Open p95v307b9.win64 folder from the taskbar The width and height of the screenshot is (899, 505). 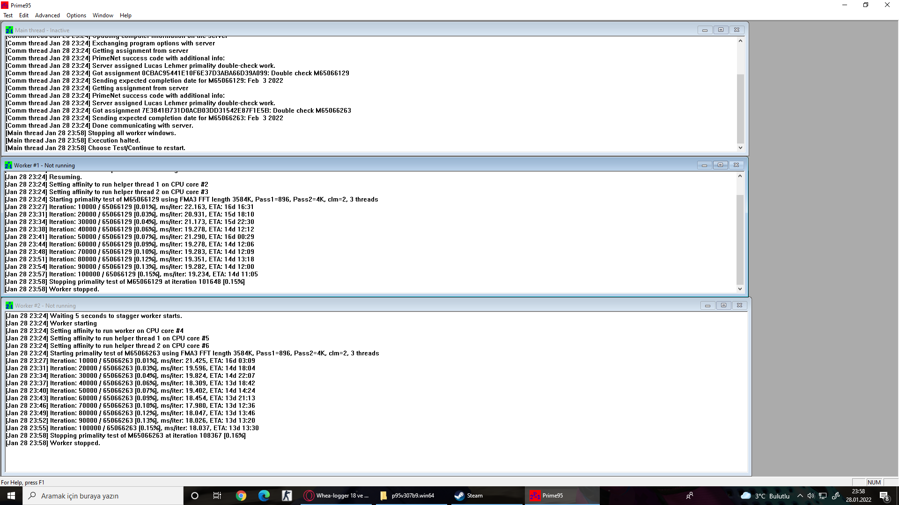coord(407,496)
